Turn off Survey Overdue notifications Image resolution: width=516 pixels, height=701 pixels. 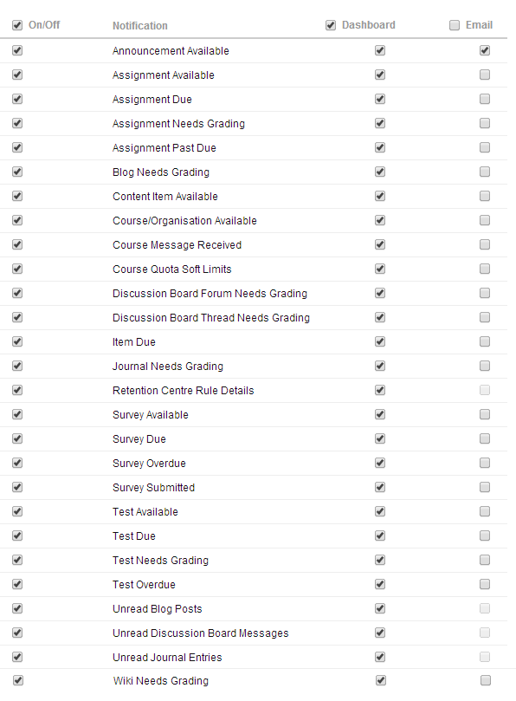click(x=16, y=463)
